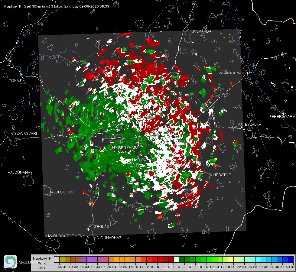Select the HAJDÚBÖSZÖRMÉNY label

tap(66, 236)
